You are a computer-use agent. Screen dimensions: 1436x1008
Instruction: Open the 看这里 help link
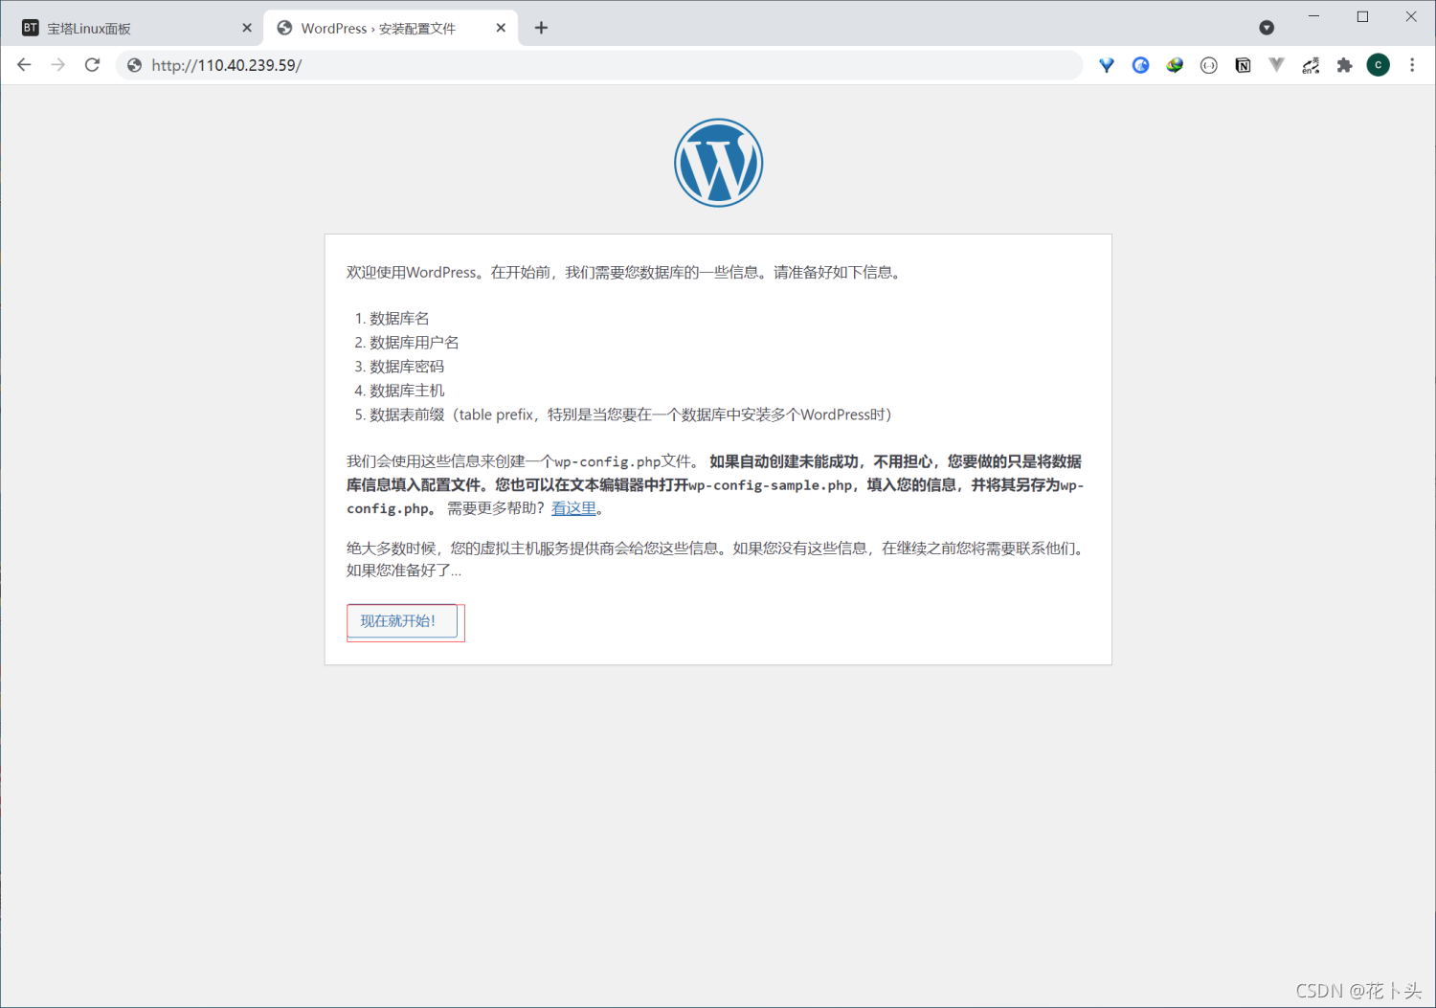coord(573,508)
